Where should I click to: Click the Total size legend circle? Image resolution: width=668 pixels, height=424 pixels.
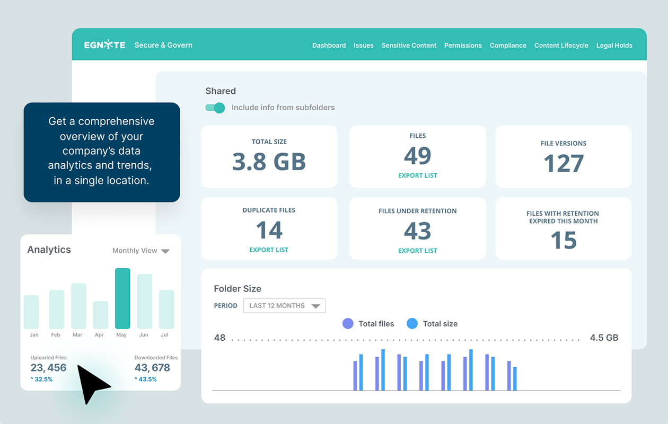click(412, 323)
